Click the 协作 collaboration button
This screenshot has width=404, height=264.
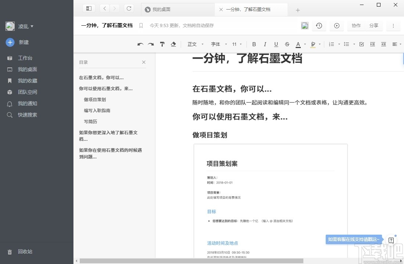coord(356,26)
